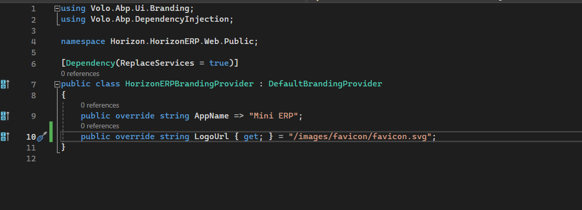This screenshot has height=210, width=582.
Task: Click the "Mini ERP" string literal
Action: pos(275,116)
